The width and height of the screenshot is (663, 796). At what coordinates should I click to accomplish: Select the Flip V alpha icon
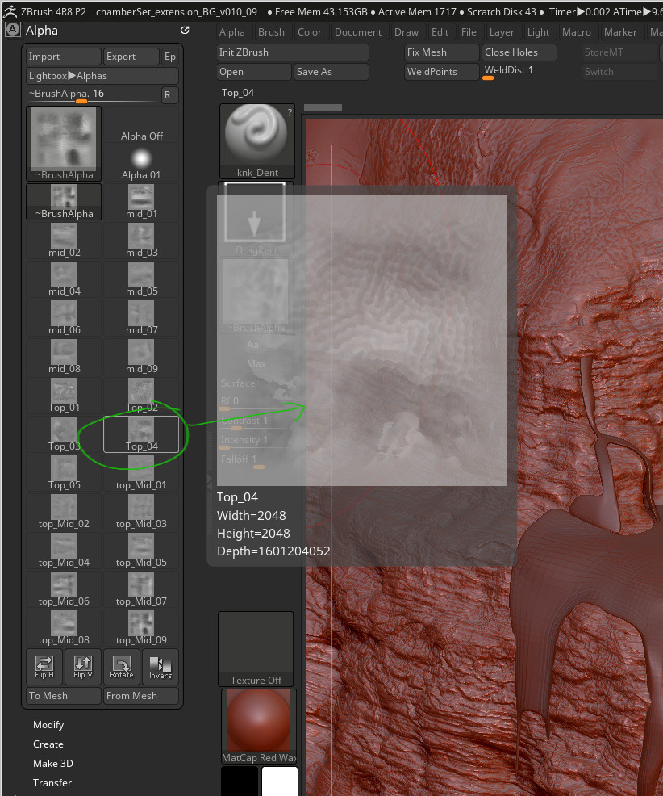coord(82,667)
